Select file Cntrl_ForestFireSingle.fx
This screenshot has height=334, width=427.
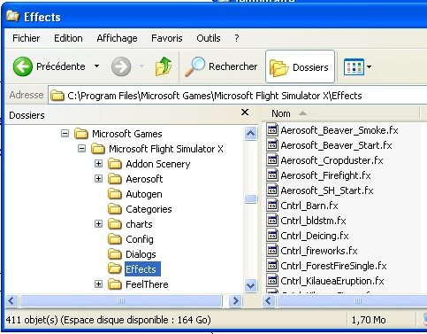tap(333, 266)
